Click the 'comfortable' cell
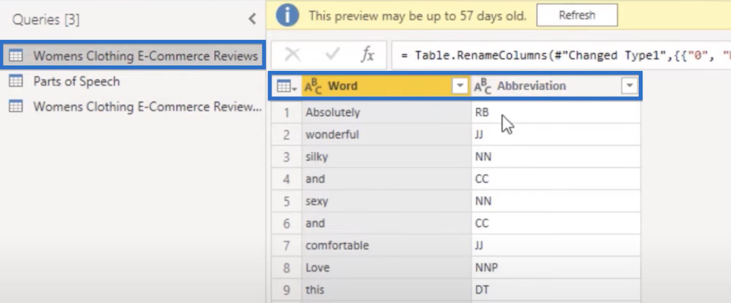Viewport: 731px width, 303px height. 386,245
